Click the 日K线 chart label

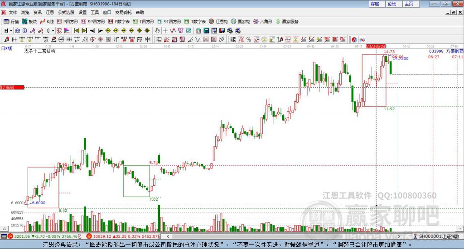[x=7, y=48]
